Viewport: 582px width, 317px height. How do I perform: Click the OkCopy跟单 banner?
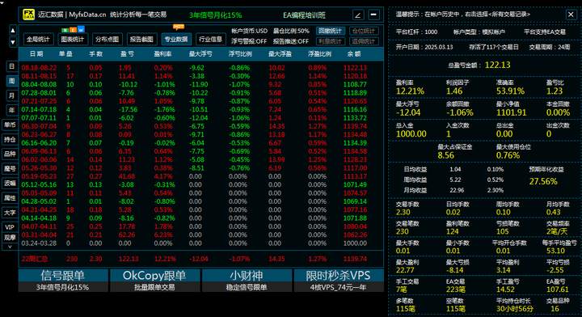154,281
